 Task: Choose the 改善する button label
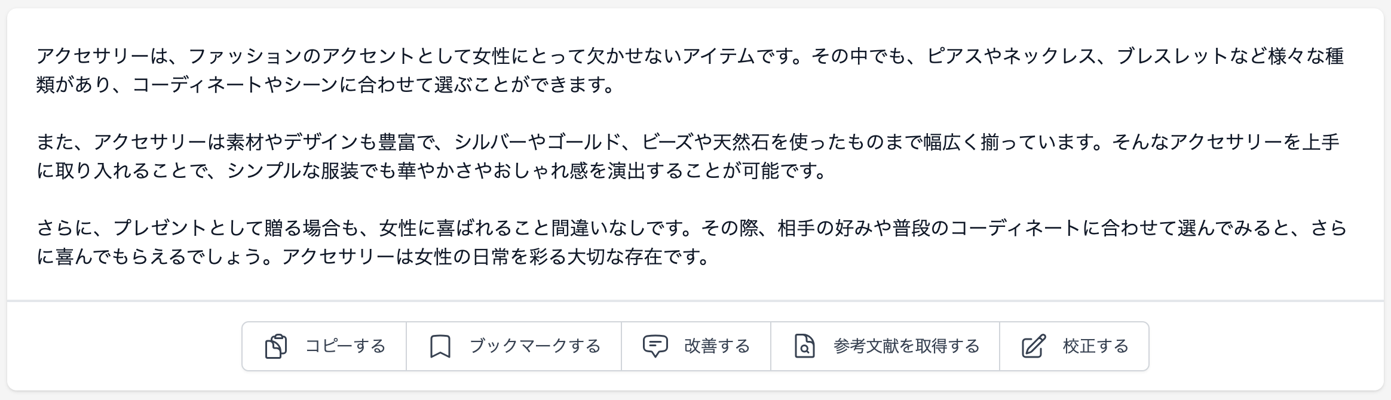[x=717, y=346]
